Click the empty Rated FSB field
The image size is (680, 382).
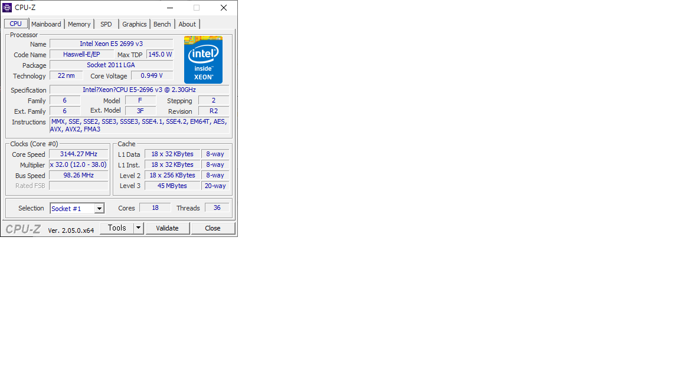(79, 186)
